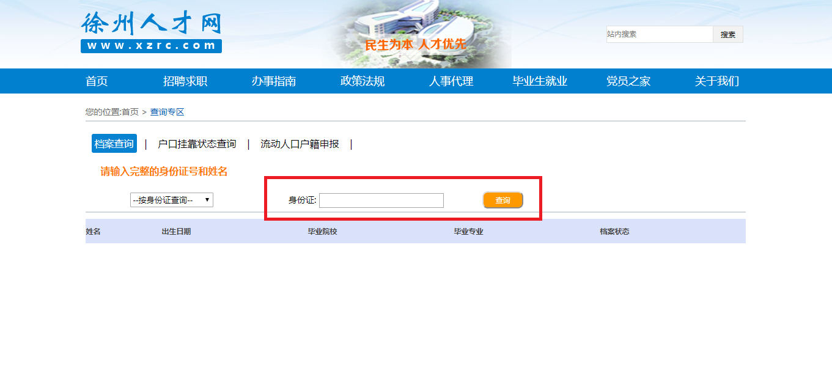Click the 姓名 column header

93,232
